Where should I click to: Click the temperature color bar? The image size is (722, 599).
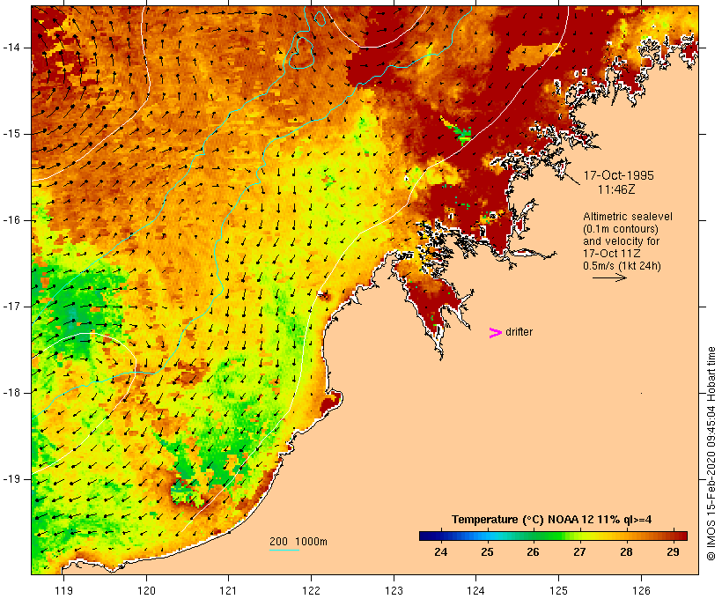553,536
